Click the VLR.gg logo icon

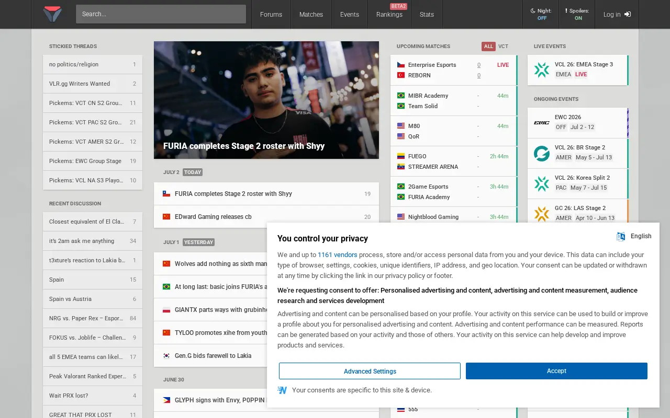click(52, 14)
